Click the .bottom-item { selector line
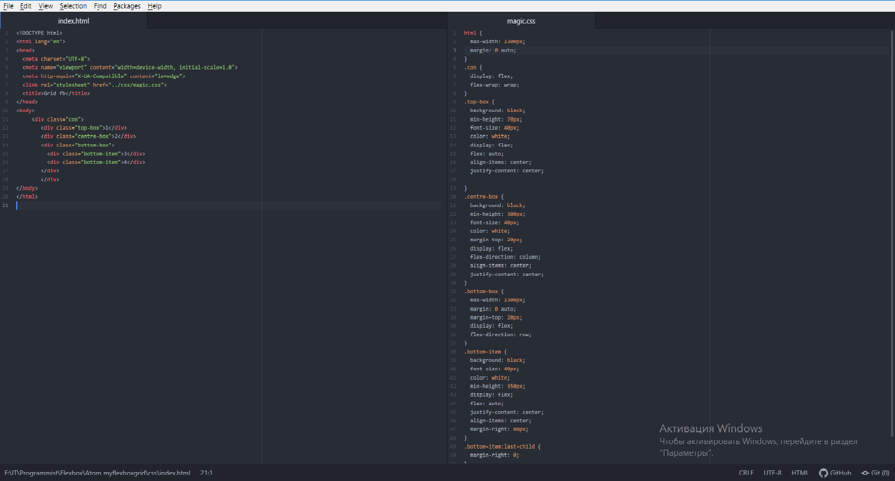Viewport: 895px width, 481px height. [485, 352]
